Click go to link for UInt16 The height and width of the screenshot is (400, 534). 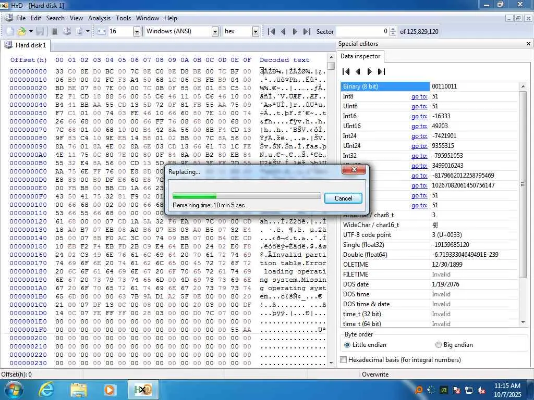click(x=419, y=126)
